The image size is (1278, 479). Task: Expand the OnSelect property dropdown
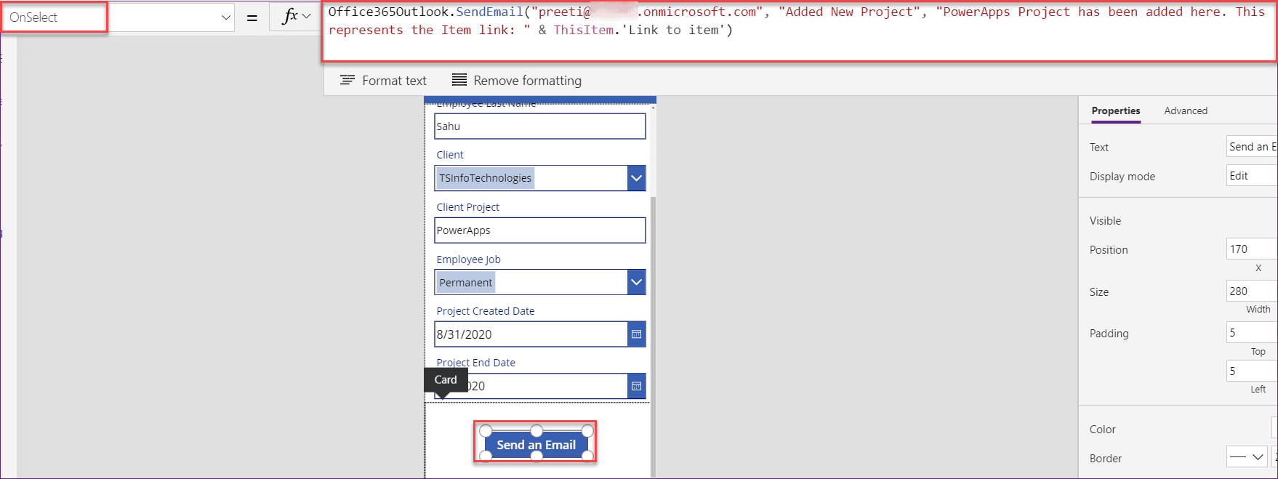click(x=225, y=17)
